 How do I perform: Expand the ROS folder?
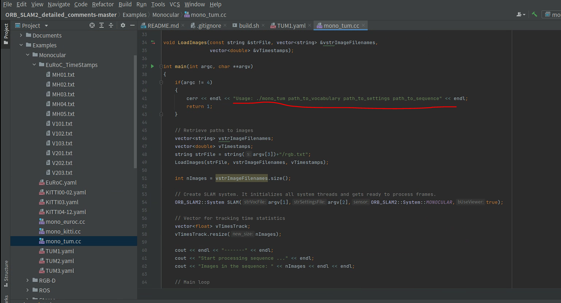pyautogui.click(x=28, y=290)
